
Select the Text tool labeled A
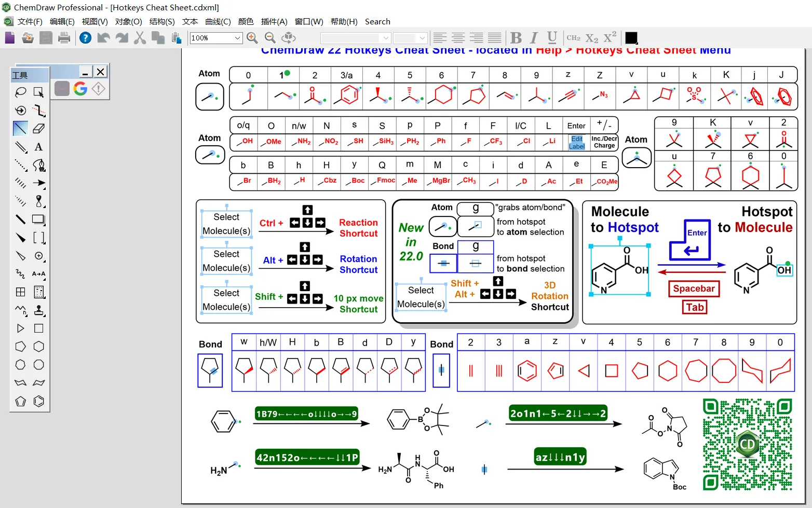[x=38, y=147]
